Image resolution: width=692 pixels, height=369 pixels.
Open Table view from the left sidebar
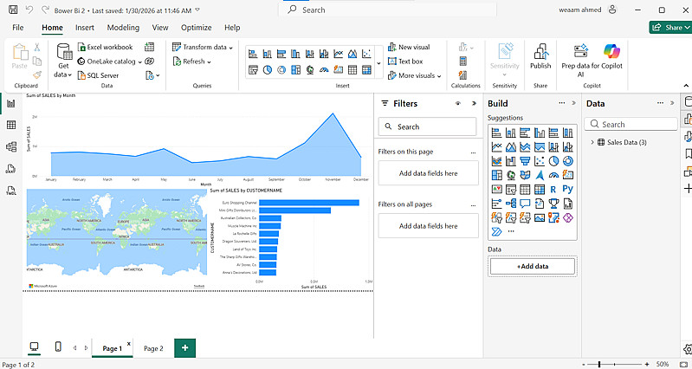pyautogui.click(x=11, y=125)
